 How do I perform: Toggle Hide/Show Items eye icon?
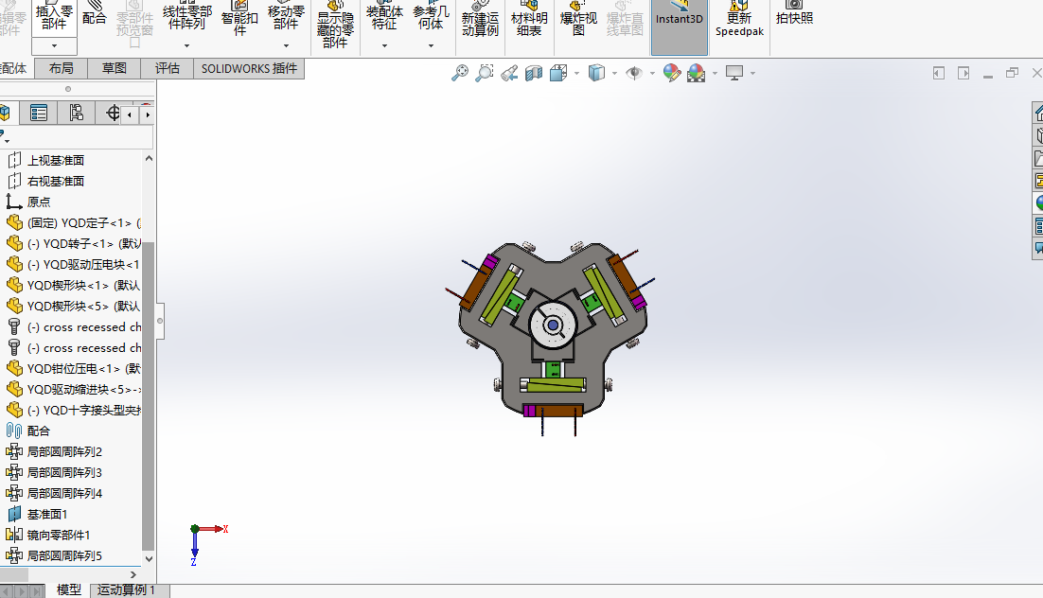[634, 73]
